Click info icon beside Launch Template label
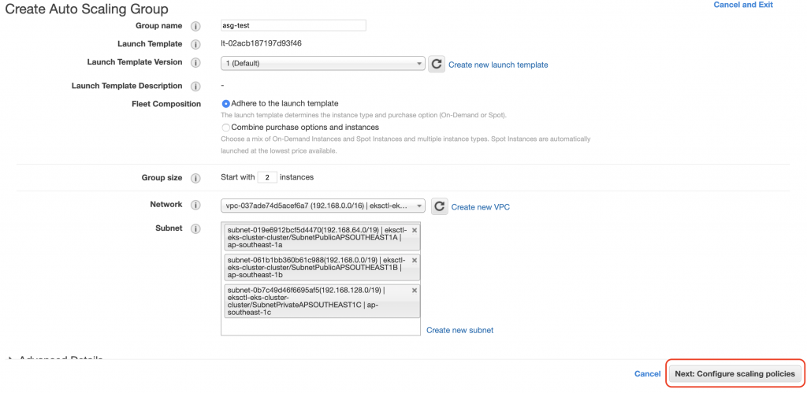 195,44
